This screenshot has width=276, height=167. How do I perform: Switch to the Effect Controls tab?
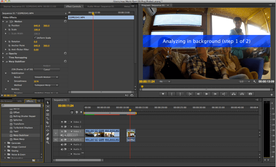pos(73,6)
